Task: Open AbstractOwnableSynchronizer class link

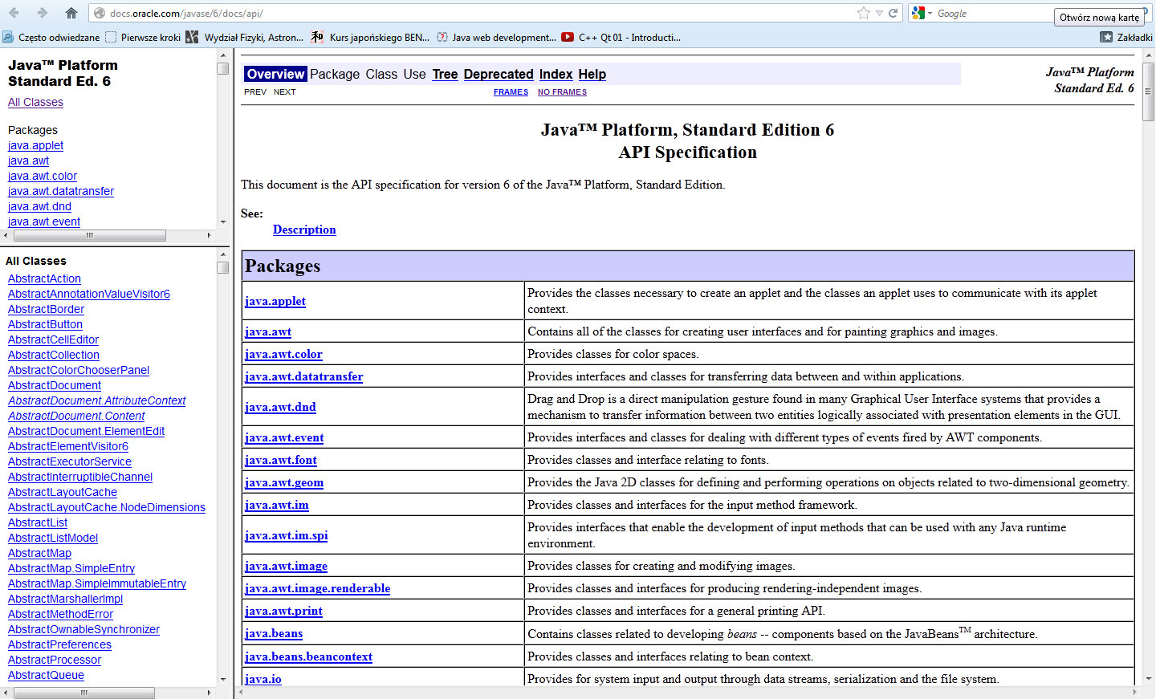Action: (83, 629)
